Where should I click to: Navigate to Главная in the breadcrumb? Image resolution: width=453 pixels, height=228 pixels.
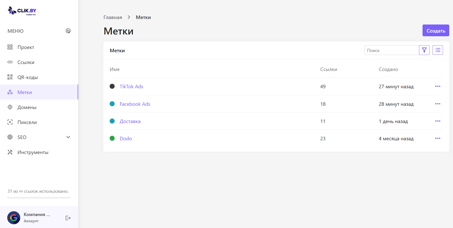[113, 17]
